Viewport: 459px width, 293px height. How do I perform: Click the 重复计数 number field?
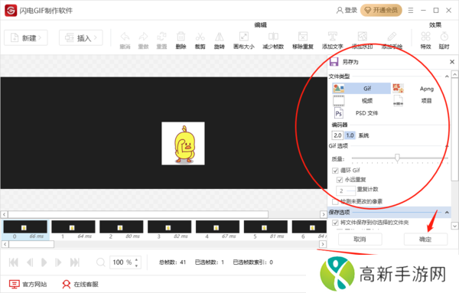(346, 190)
